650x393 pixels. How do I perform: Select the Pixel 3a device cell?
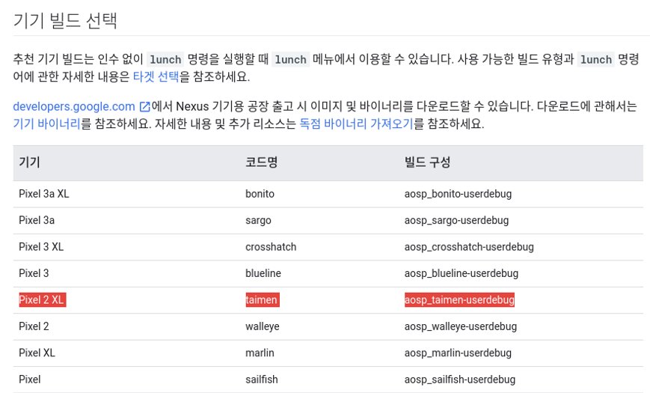tap(37, 220)
